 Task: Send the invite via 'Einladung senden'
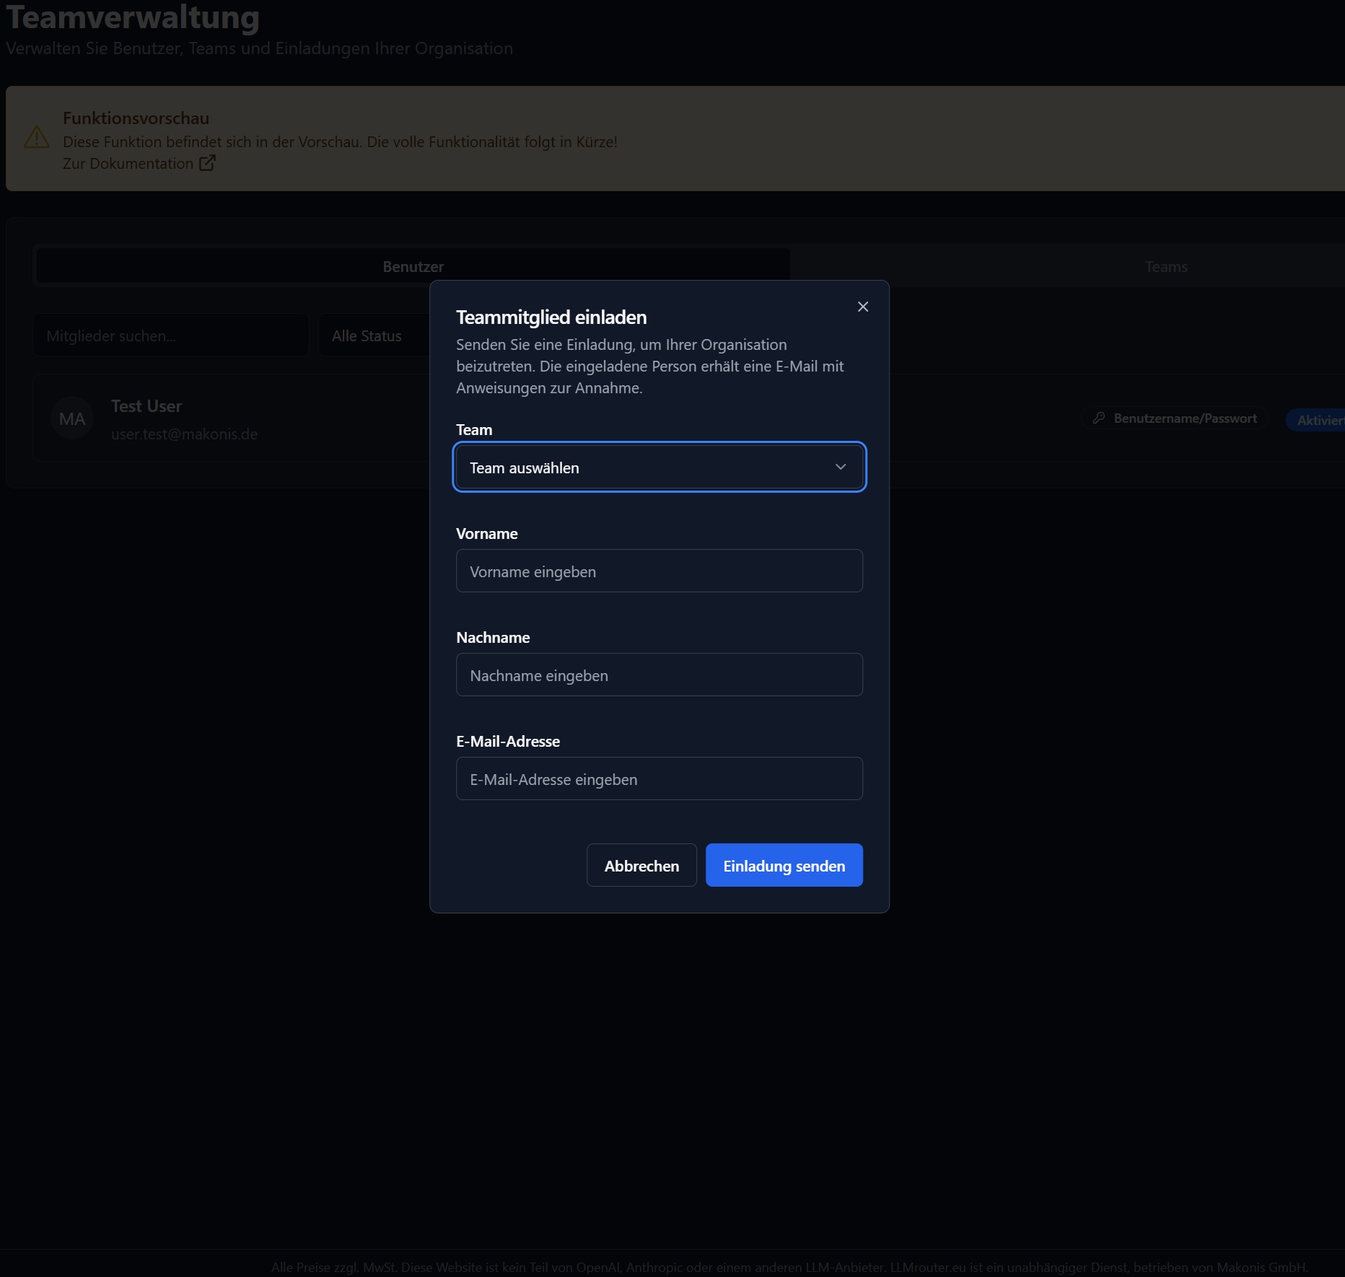click(x=784, y=866)
